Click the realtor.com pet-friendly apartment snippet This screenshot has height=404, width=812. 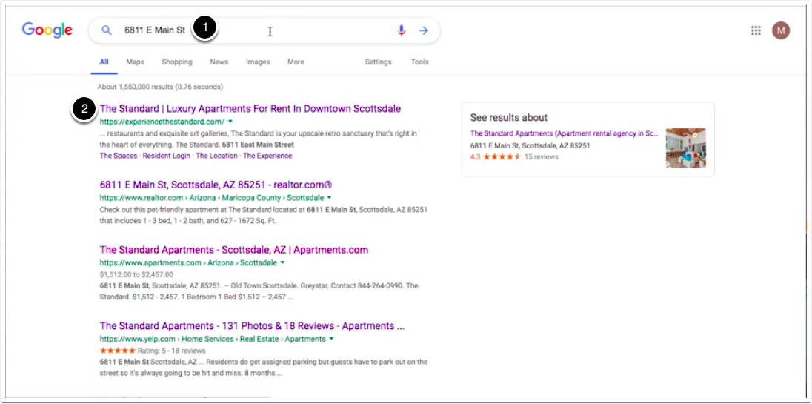(264, 216)
